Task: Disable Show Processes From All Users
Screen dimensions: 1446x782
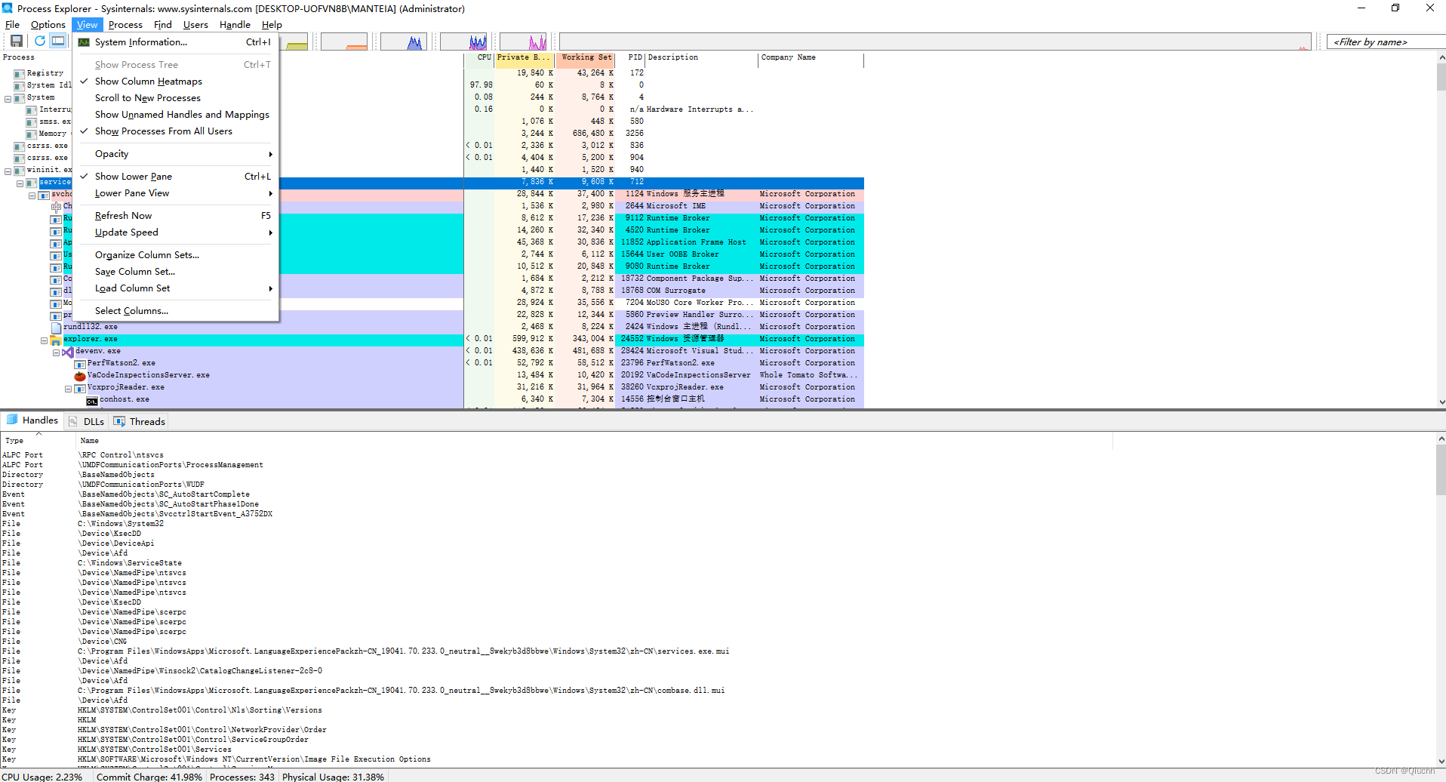Action: point(163,131)
